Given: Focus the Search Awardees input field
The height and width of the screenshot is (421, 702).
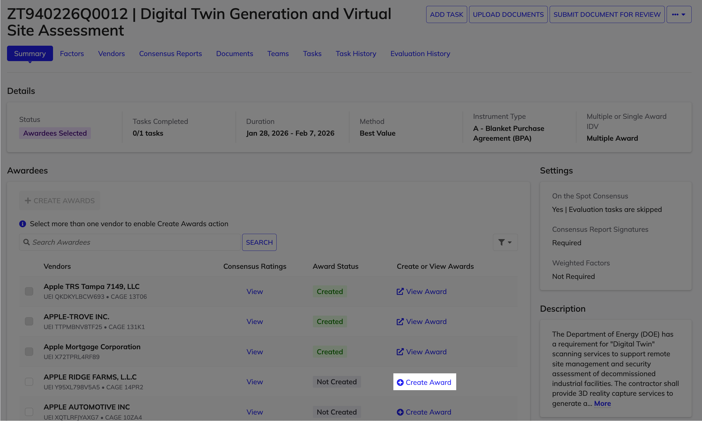Looking at the screenshot, I should pos(130,242).
